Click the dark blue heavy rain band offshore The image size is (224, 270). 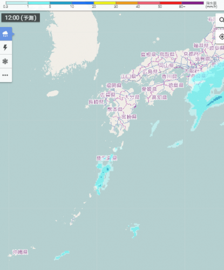coord(214,101)
